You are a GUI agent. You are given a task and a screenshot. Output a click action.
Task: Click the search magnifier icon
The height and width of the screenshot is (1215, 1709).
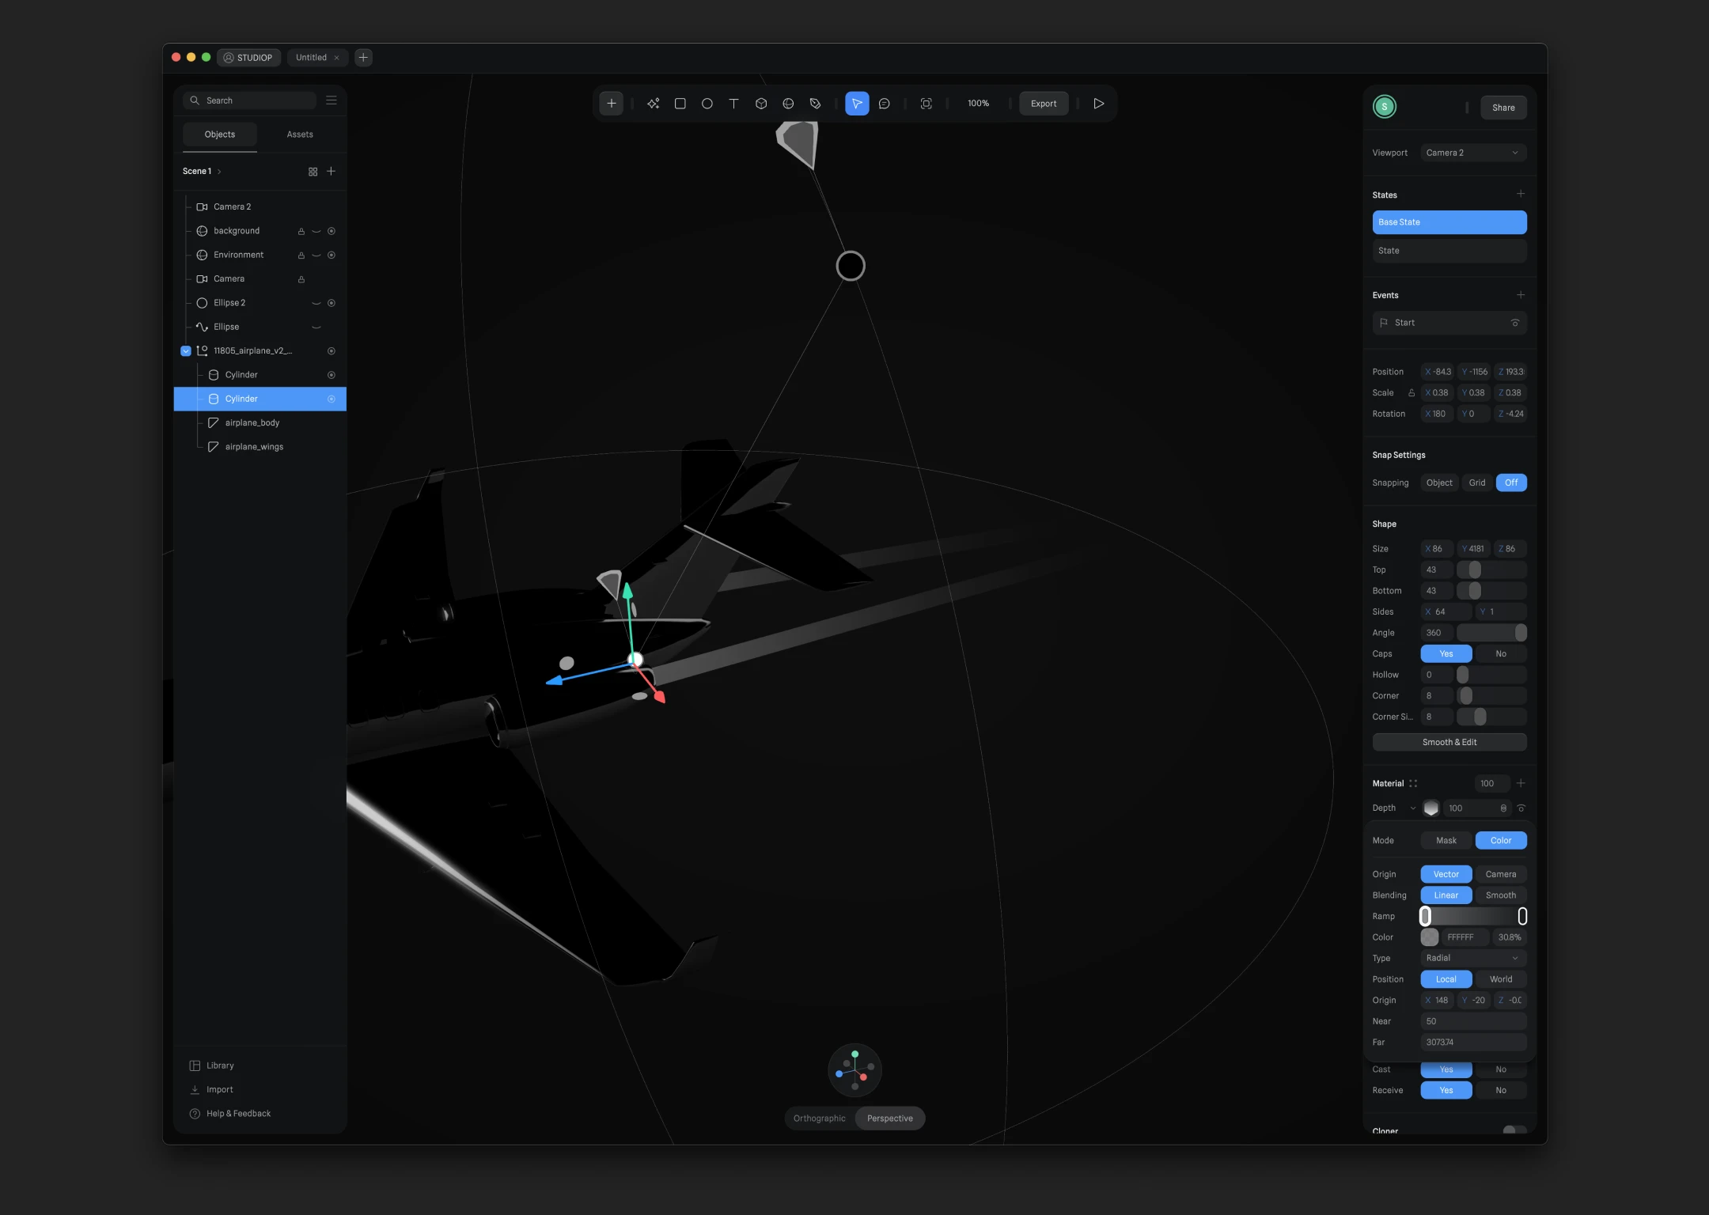click(x=195, y=100)
